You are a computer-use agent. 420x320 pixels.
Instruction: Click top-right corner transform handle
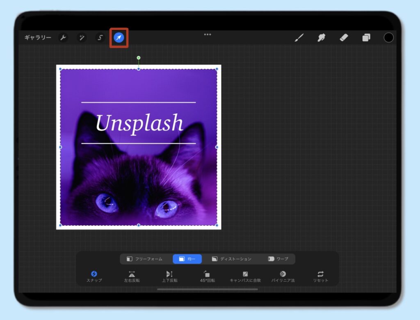click(217, 69)
